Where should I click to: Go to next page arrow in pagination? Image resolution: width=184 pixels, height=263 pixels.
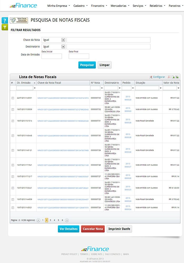(x=67, y=220)
